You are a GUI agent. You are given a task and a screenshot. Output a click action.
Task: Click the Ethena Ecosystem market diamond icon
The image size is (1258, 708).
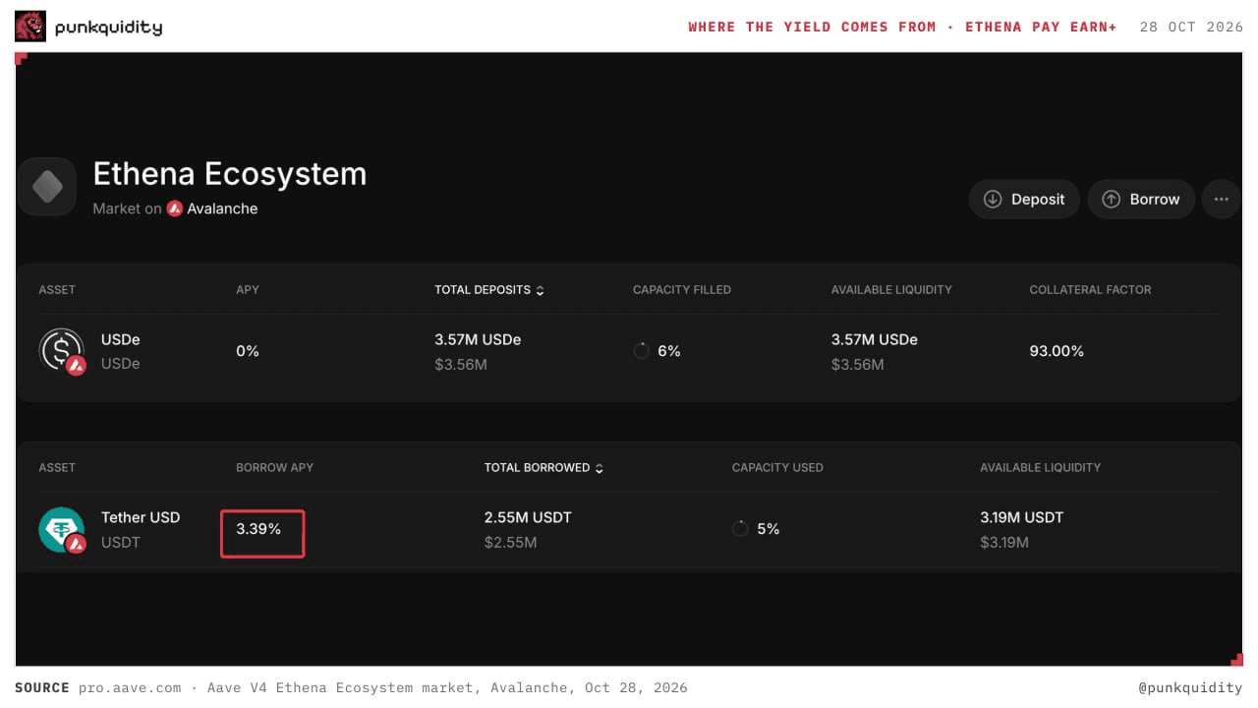(47, 186)
